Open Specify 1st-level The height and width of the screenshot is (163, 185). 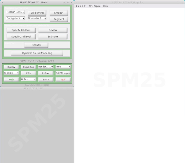(21, 30)
